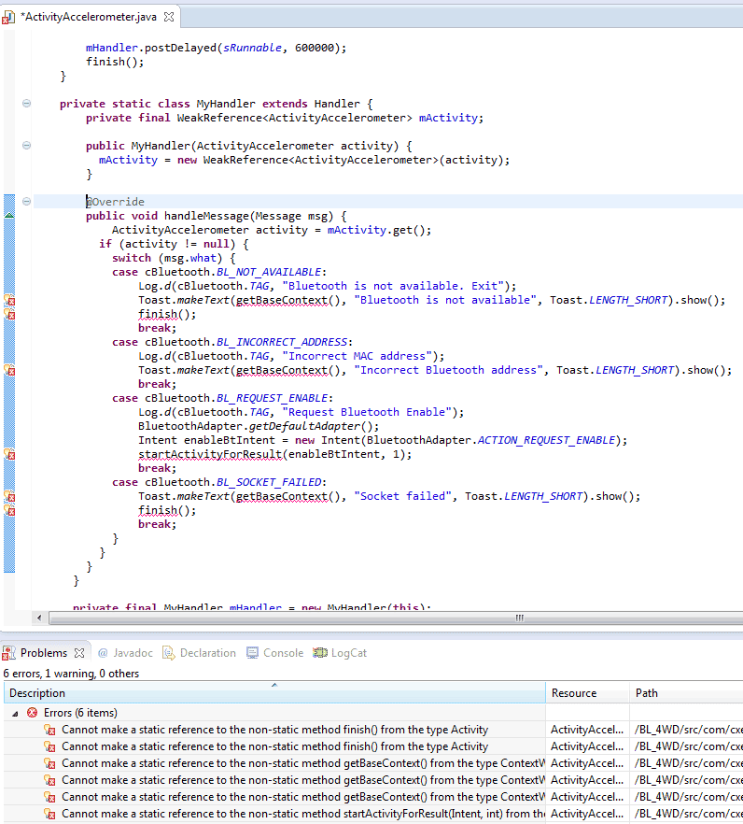Click the Console monitor icon
The width and height of the screenshot is (743, 824).
(x=253, y=653)
